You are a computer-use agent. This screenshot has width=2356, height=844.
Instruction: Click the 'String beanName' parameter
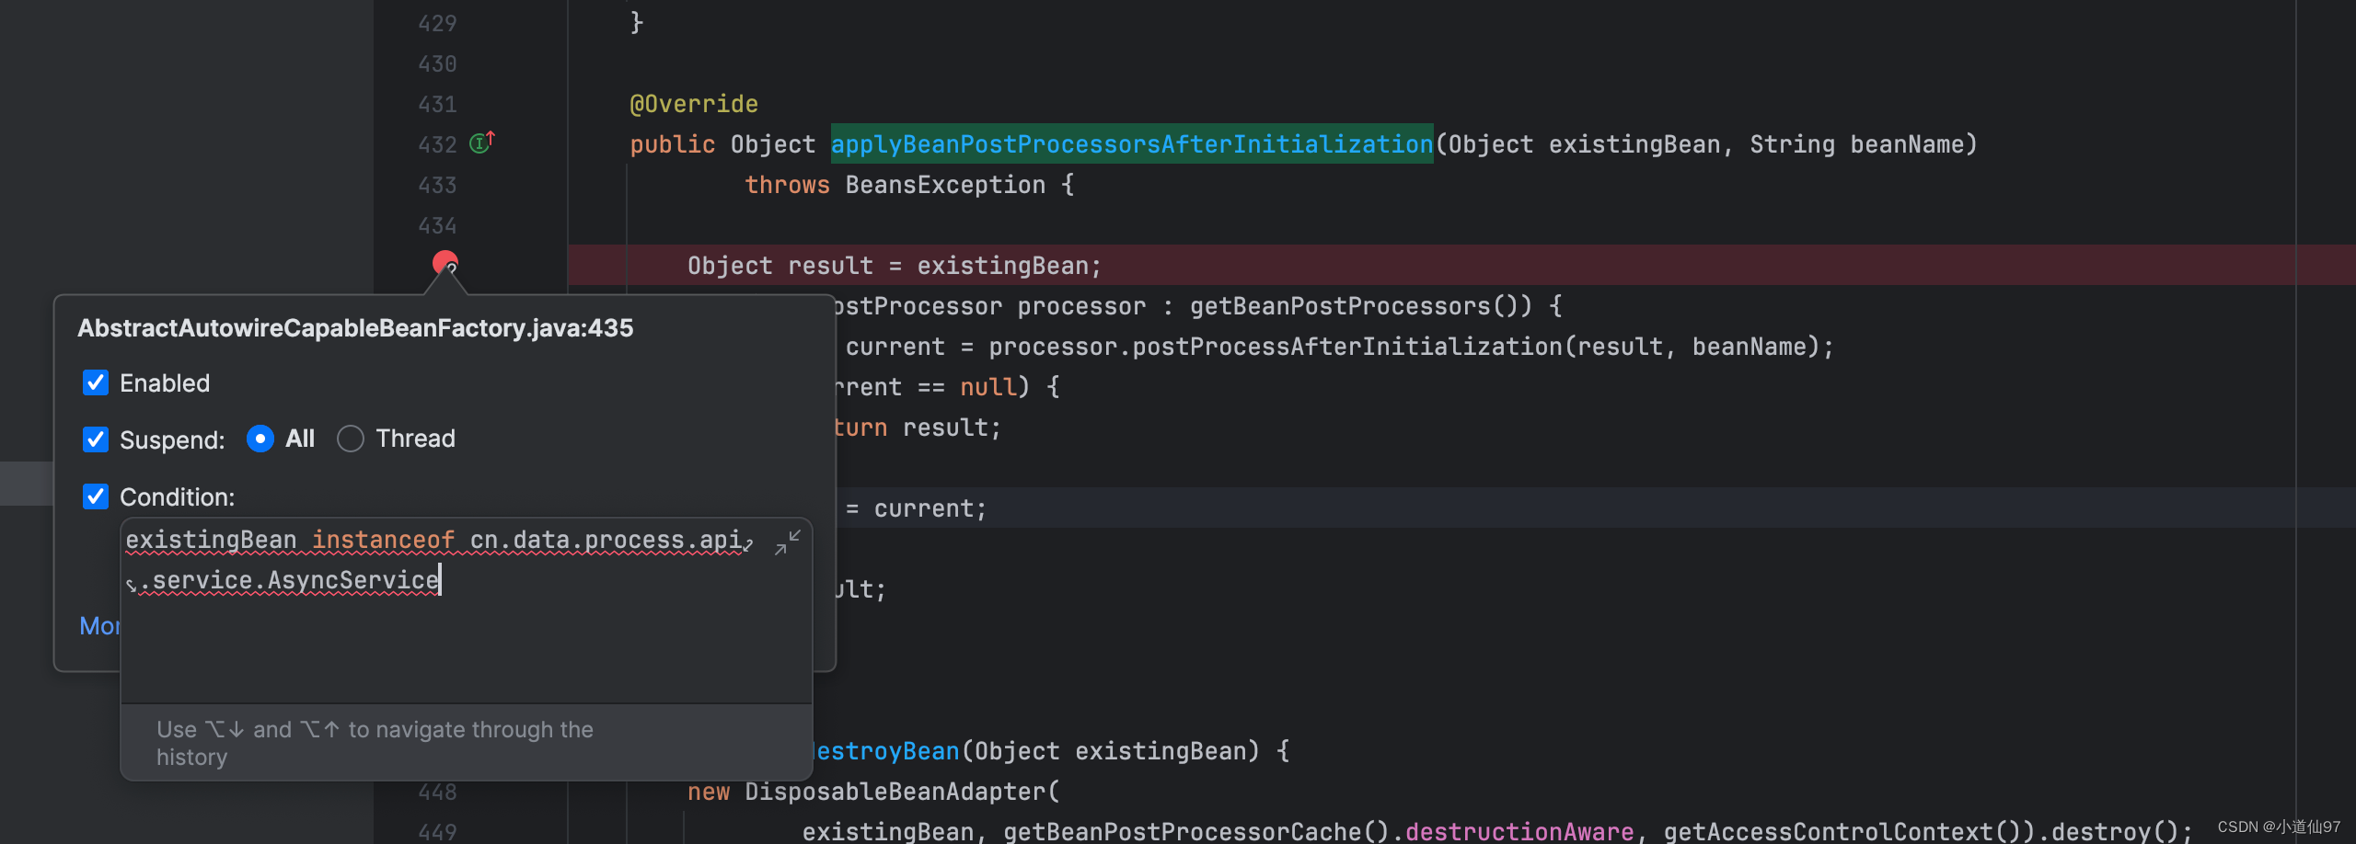coord(1856,144)
